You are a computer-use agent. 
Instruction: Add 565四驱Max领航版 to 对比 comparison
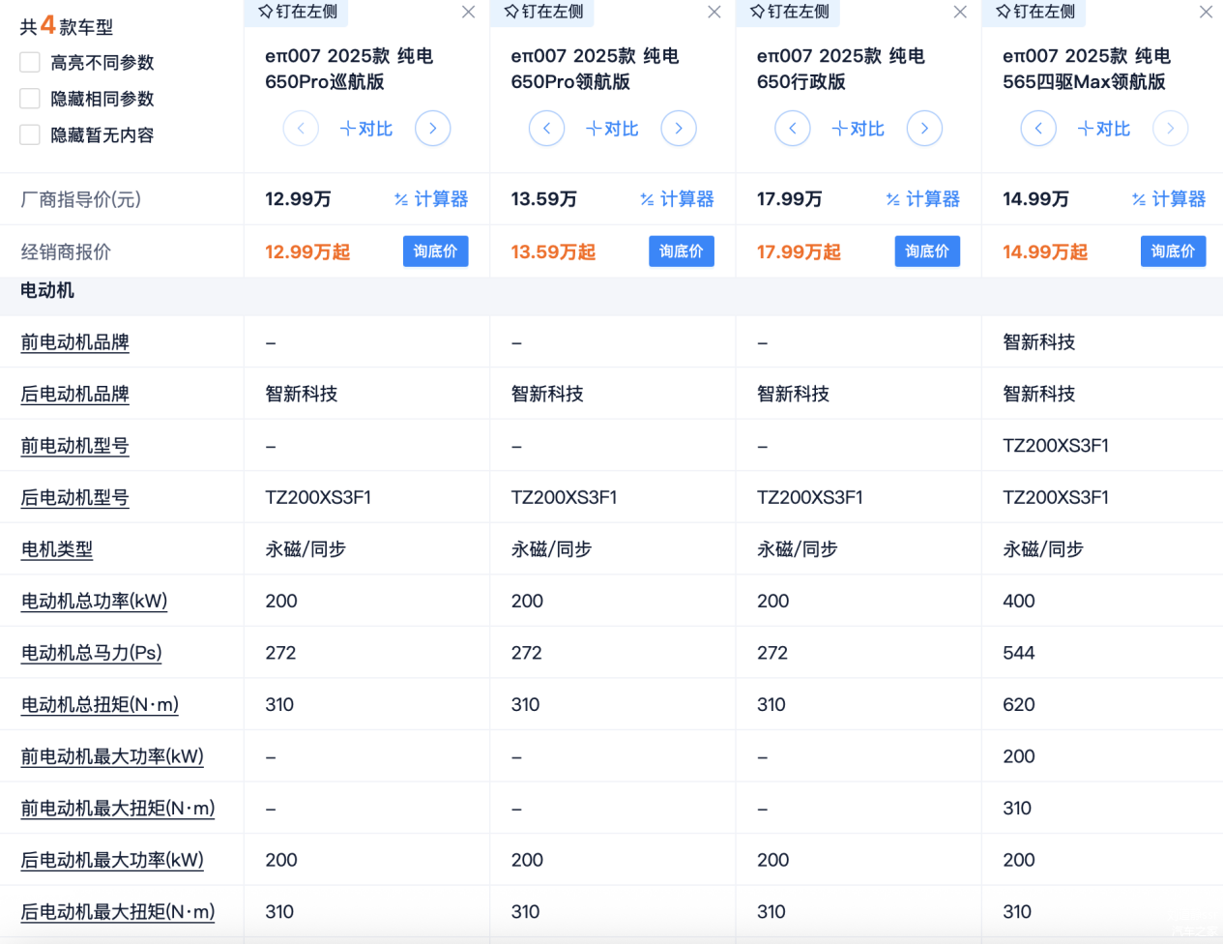pyautogui.click(x=1104, y=129)
